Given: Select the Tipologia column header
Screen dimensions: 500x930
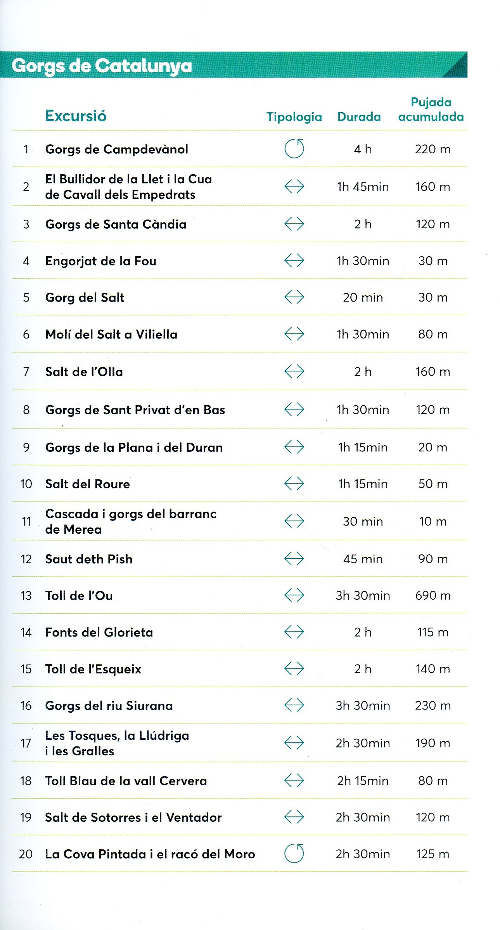Looking at the screenshot, I should click(x=294, y=116).
